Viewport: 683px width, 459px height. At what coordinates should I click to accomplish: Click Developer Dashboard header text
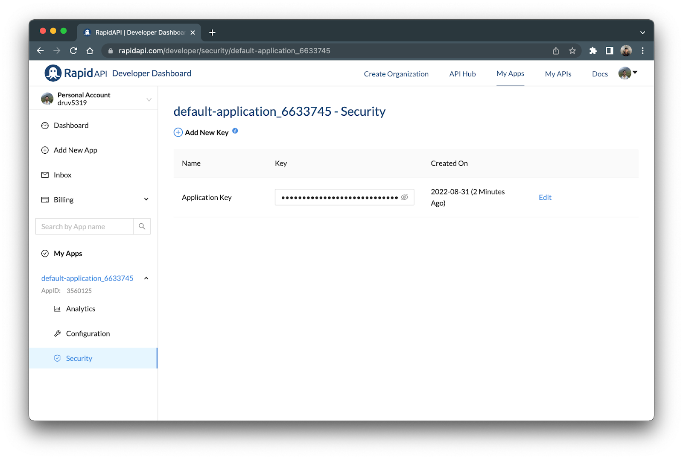click(152, 73)
